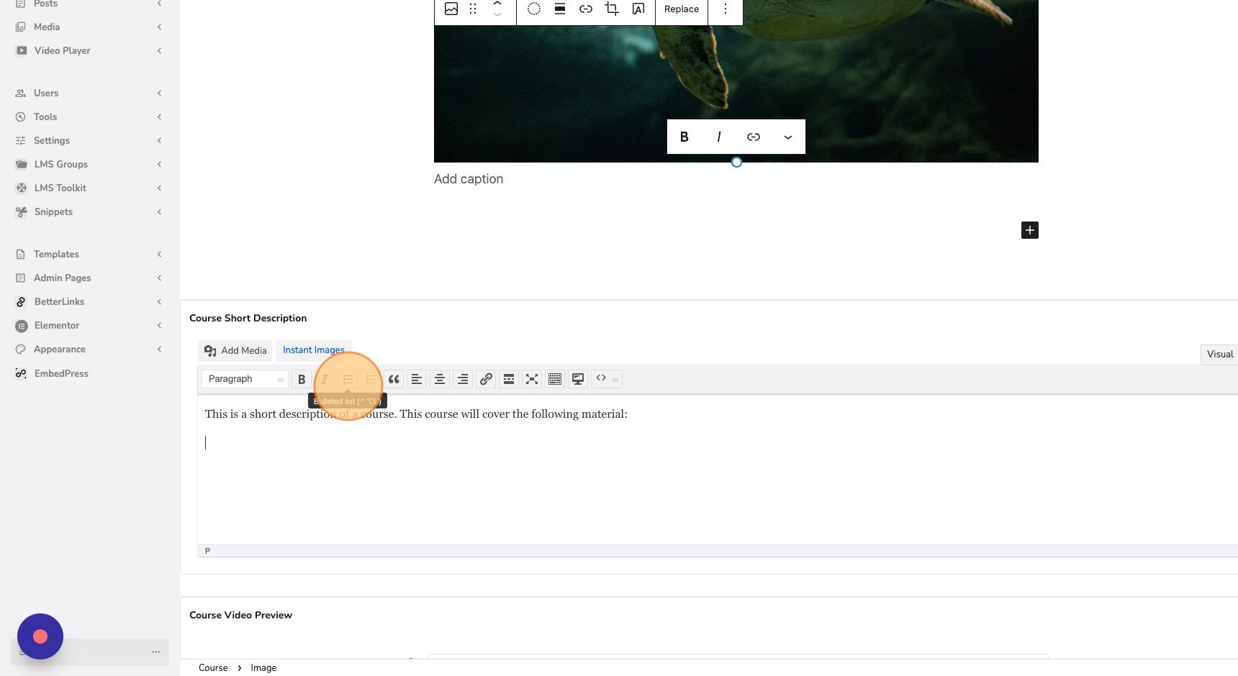Screen dimensions: 1238x676
Task: Open Templates sidebar menu
Action: click(x=56, y=254)
